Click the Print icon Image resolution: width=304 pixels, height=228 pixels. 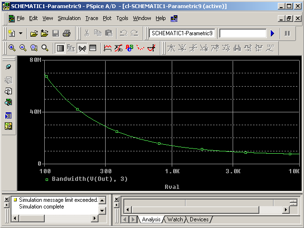pyautogui.click(x=67, y=33)
